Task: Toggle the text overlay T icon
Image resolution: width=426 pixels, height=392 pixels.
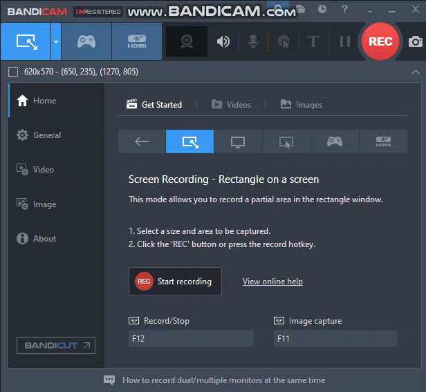Action: click(x=313, y=41)
